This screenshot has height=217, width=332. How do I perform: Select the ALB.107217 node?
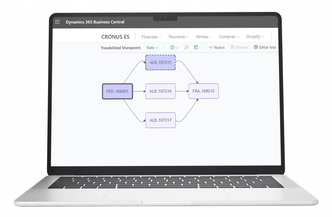160,120
